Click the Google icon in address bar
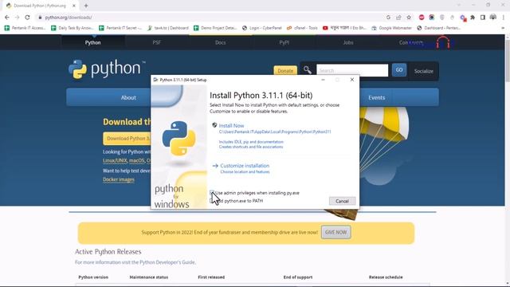This screenshot has height=287, width=510. pyautogui.click(x=388, y=18)
